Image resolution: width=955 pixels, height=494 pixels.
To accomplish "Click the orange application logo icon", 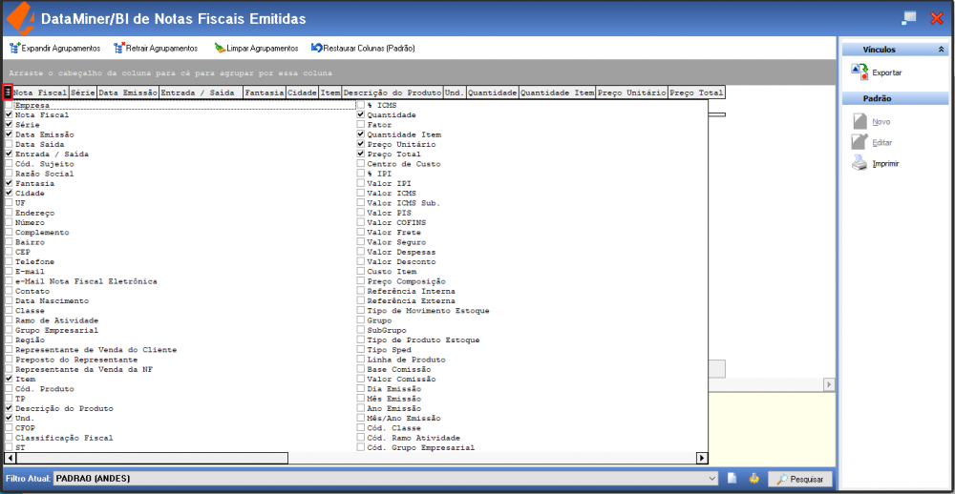I will coord(20,18).
